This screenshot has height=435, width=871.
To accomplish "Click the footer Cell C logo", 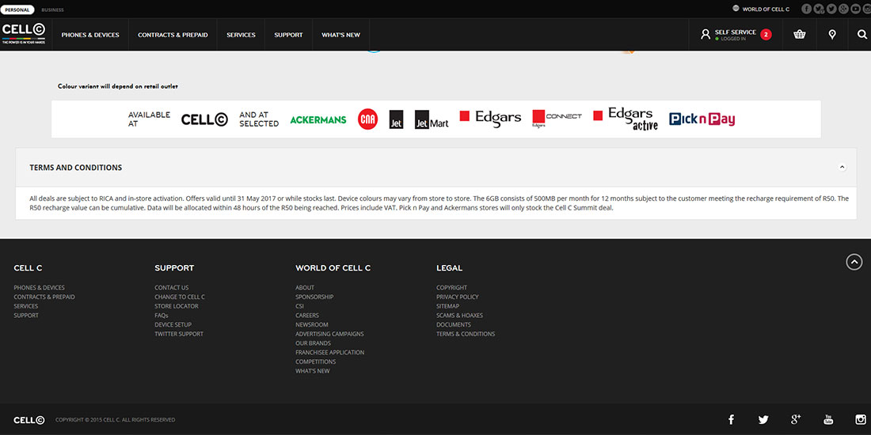I will pos(29,420).
